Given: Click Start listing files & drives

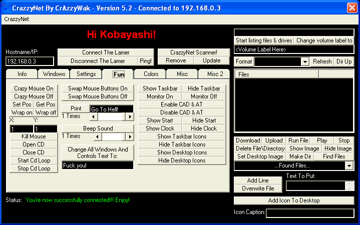Looking at the screenshot, I should pos(263,40).
